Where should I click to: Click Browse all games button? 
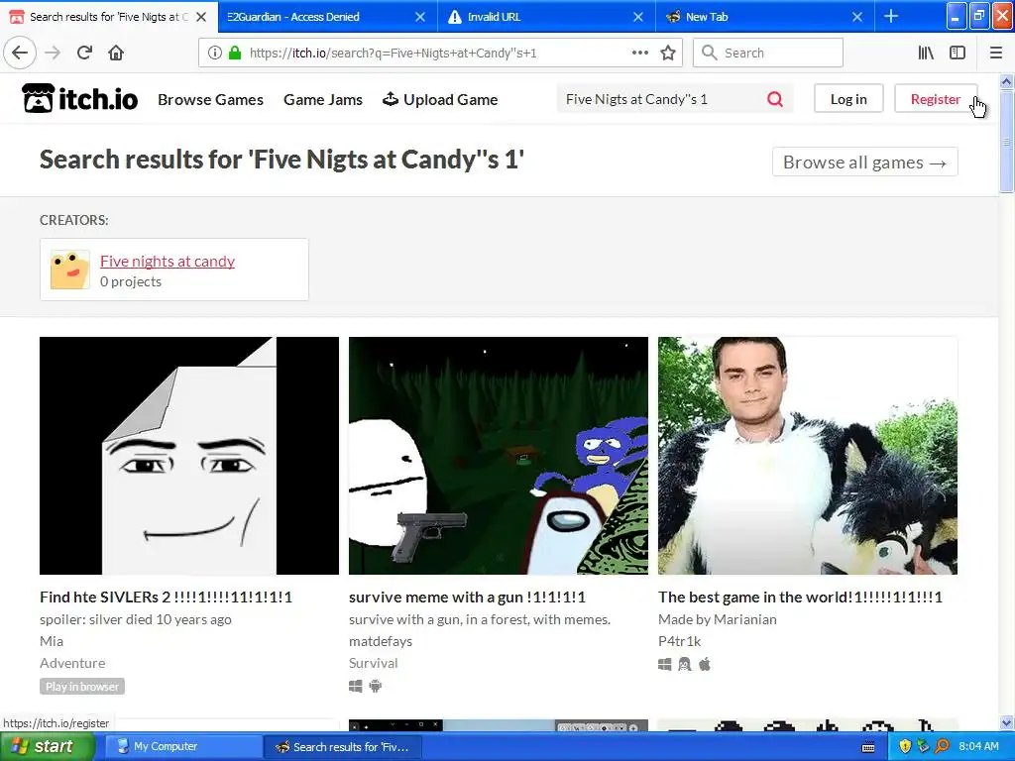[x=864, y=162]
